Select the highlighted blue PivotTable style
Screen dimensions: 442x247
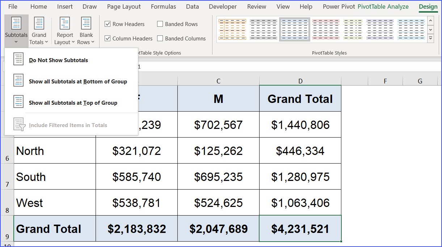click(x=295, y=29)
